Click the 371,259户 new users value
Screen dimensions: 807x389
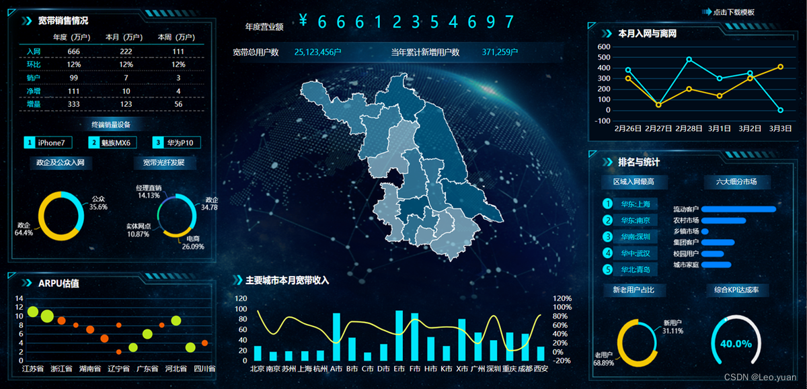[500, 52]
